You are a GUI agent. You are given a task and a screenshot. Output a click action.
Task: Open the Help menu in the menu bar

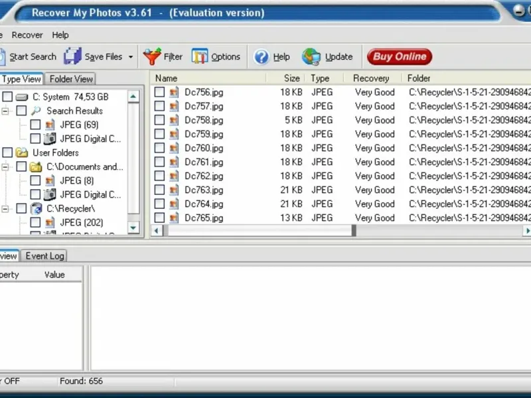click(60, 35)
